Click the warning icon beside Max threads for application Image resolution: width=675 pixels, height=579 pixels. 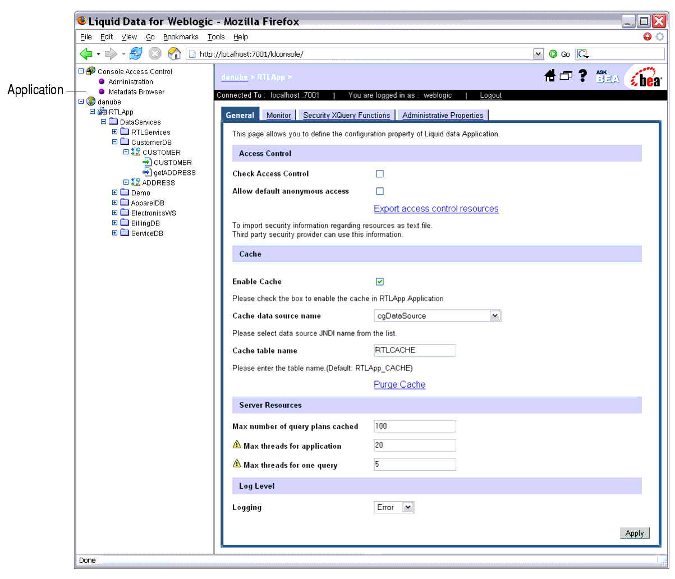tap(237, 445)
